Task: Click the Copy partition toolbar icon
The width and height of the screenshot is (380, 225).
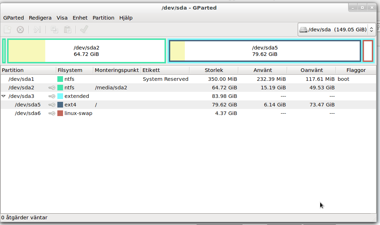Action: [54, 30]
